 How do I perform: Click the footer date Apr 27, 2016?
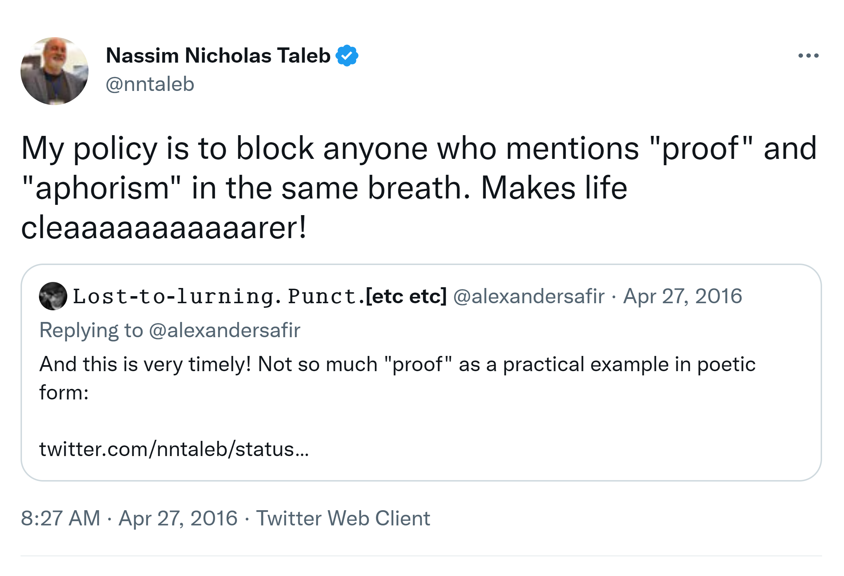pyautogui.click(x=178, y=518)
